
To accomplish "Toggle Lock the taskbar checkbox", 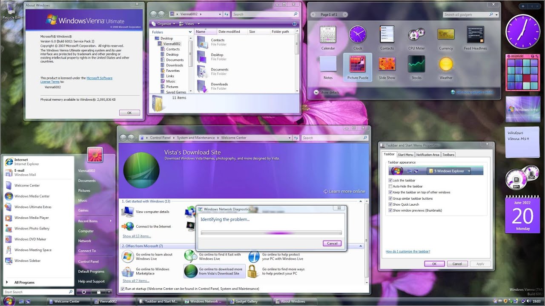I will [x=390, y=180].
